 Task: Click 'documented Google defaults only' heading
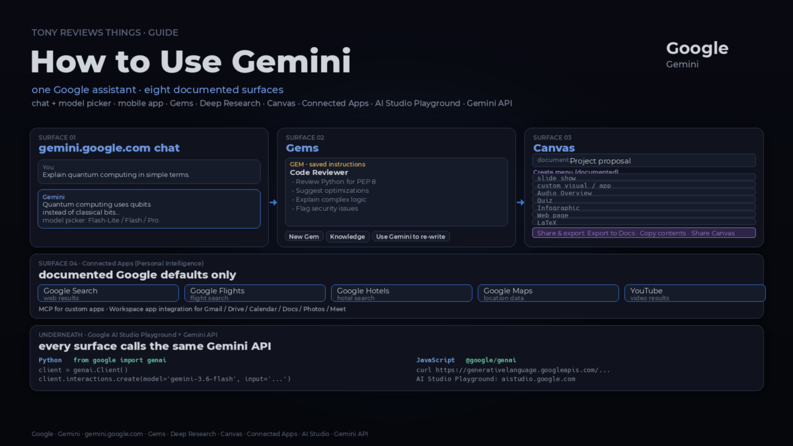(x=137, y=275)
